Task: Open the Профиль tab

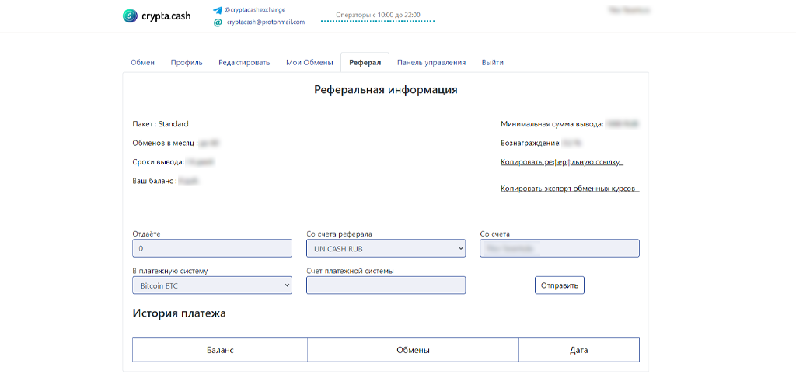Action: 187,63
